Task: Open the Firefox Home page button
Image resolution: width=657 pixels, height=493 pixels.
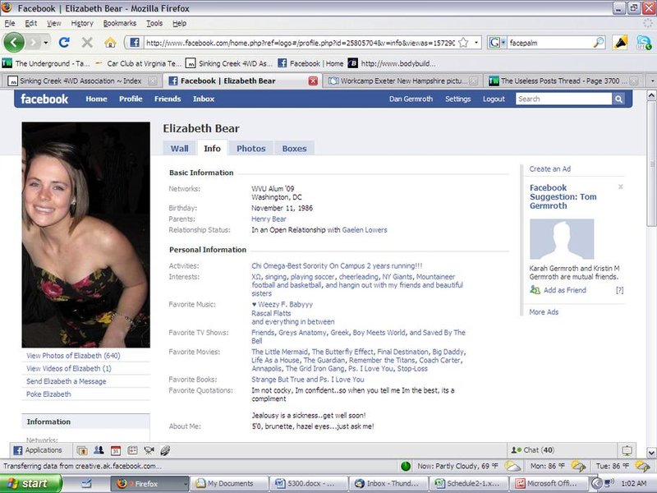Action: point(110,43)
